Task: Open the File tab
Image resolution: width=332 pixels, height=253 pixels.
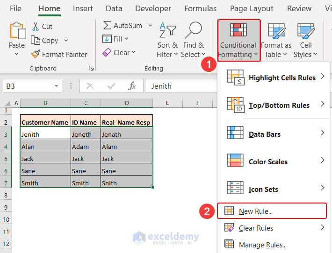Action: tap(15, 8)
